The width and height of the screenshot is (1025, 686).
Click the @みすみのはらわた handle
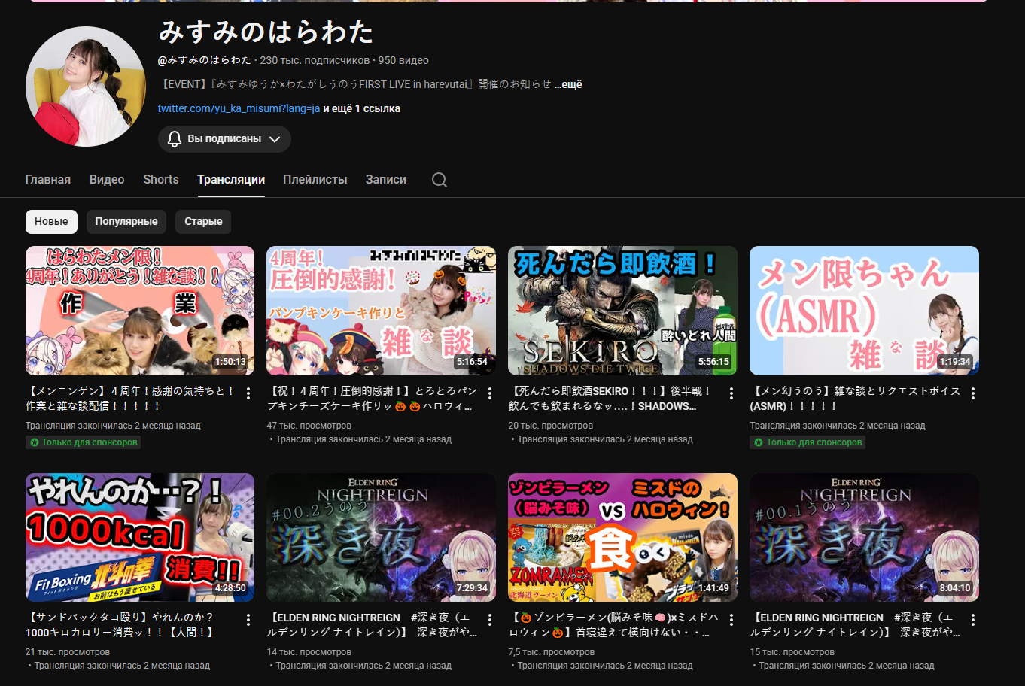(x=205, y=60)
